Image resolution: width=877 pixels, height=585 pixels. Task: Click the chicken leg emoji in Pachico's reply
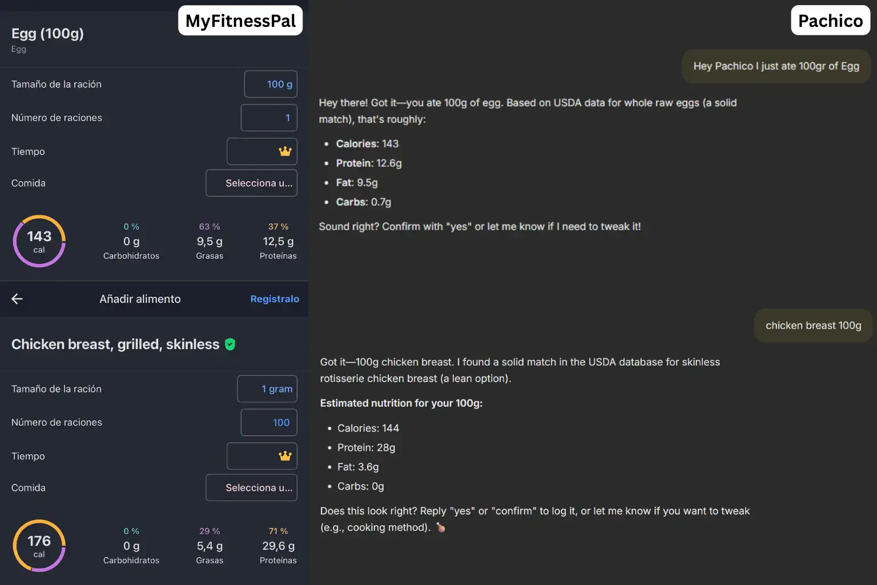[x=441, y=527]
